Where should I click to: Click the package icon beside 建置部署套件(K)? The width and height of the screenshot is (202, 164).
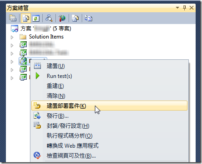click(x=37, y=106)
